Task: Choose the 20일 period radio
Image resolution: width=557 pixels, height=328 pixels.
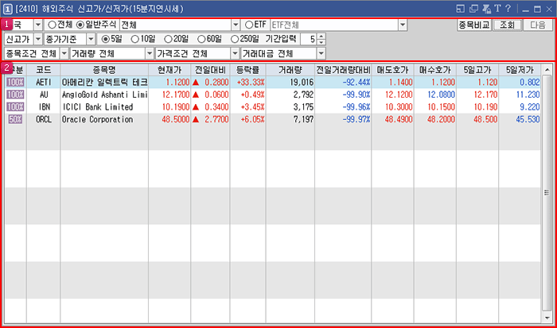Action: pos(168,39)
